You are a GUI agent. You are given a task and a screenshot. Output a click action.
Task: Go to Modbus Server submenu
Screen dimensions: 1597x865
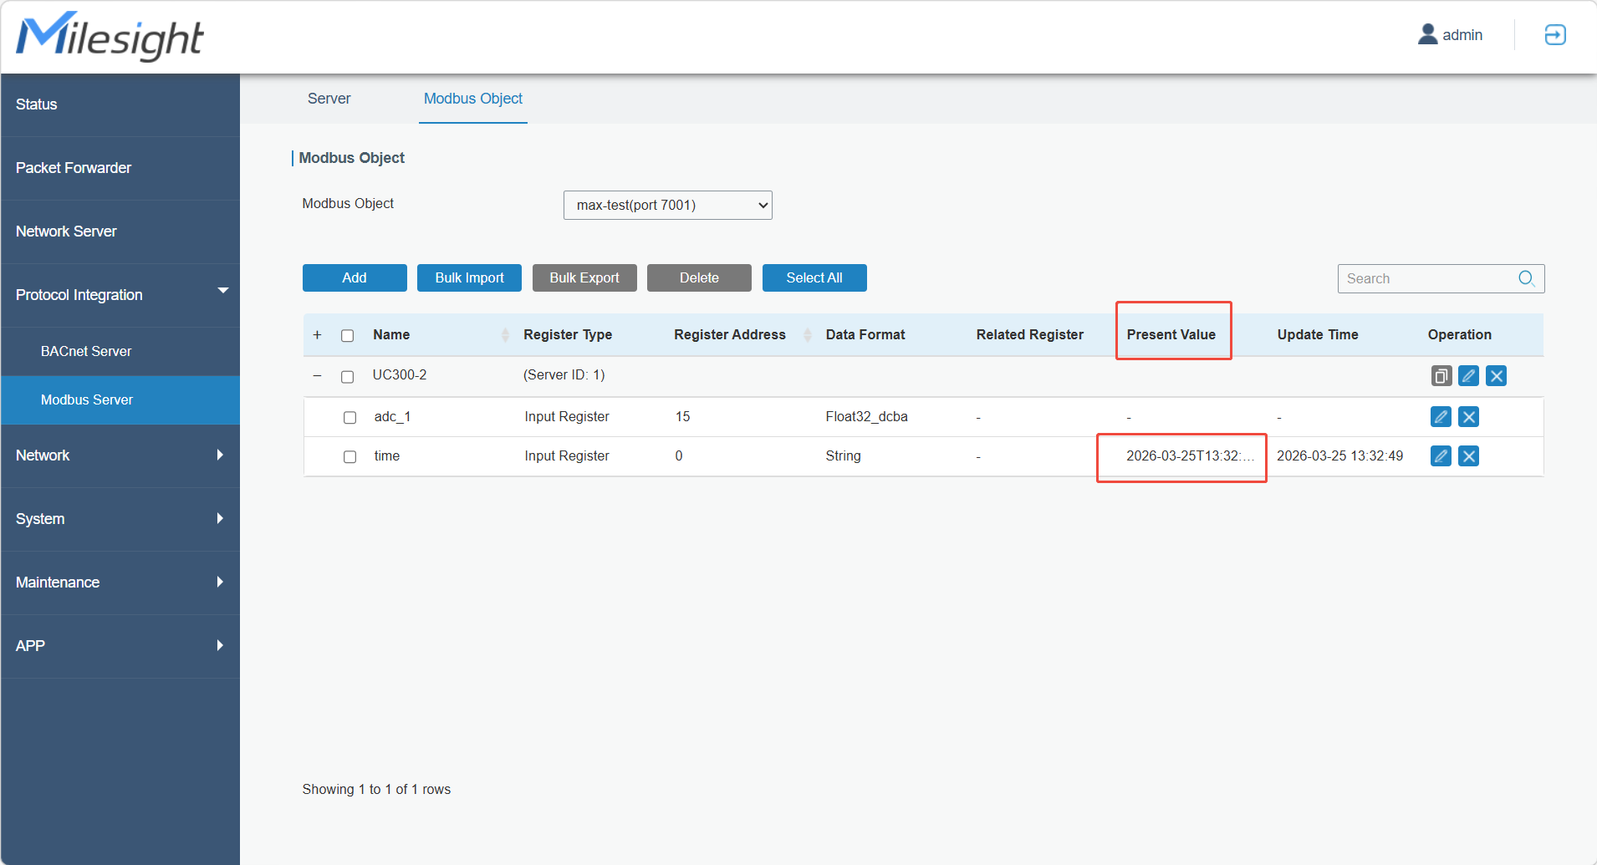tap(120, 400)
